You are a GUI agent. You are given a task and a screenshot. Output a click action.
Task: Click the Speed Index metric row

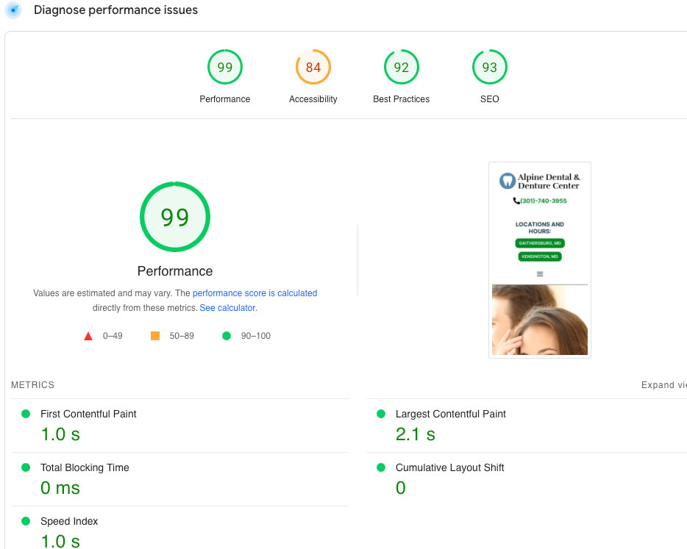click(69, 522)
